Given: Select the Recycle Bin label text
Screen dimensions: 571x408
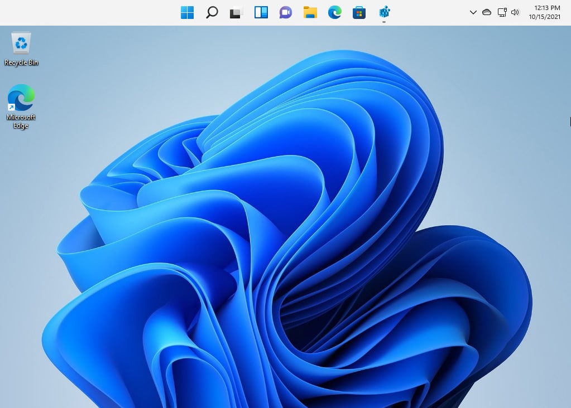Looking at the screenshot, I should 21,62.
